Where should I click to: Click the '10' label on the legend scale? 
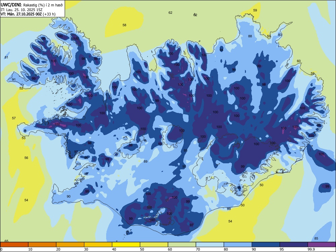click(x=30, y=249)
